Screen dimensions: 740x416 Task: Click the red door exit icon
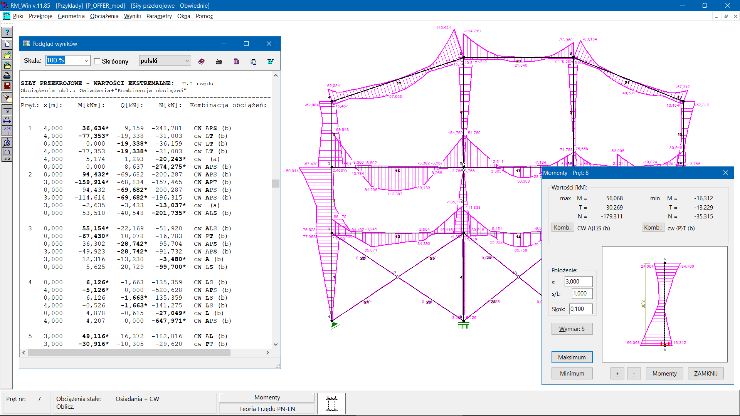click(x=7, y=86)
